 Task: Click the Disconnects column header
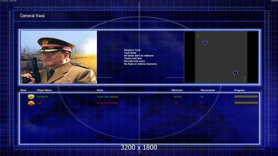[x=208, y=90]
